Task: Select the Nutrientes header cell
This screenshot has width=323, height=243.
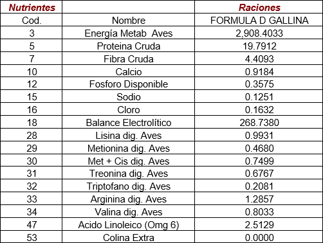Action: 32,7
